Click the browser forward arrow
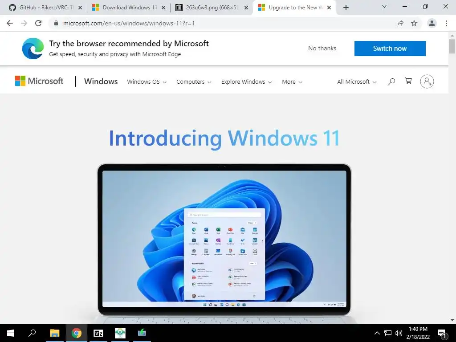 tap(24, 23)
